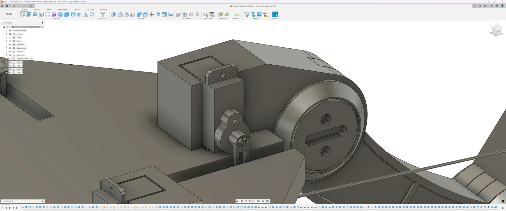506x211 pixels.
Task: Open the notifications bell
Action: 492,6
